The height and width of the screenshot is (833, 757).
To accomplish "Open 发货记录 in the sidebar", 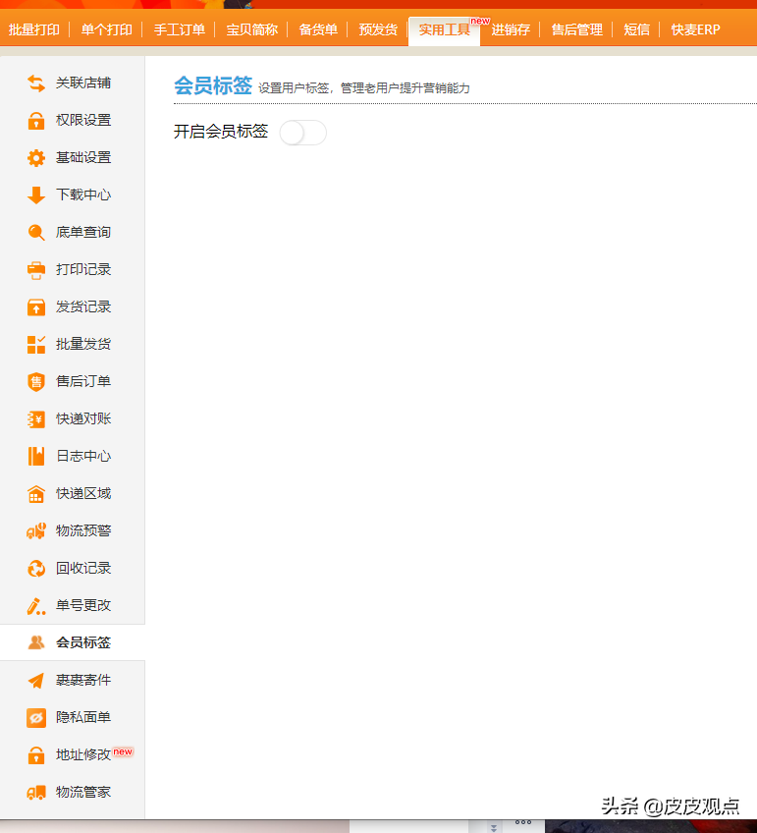I will tap(83, 307).
